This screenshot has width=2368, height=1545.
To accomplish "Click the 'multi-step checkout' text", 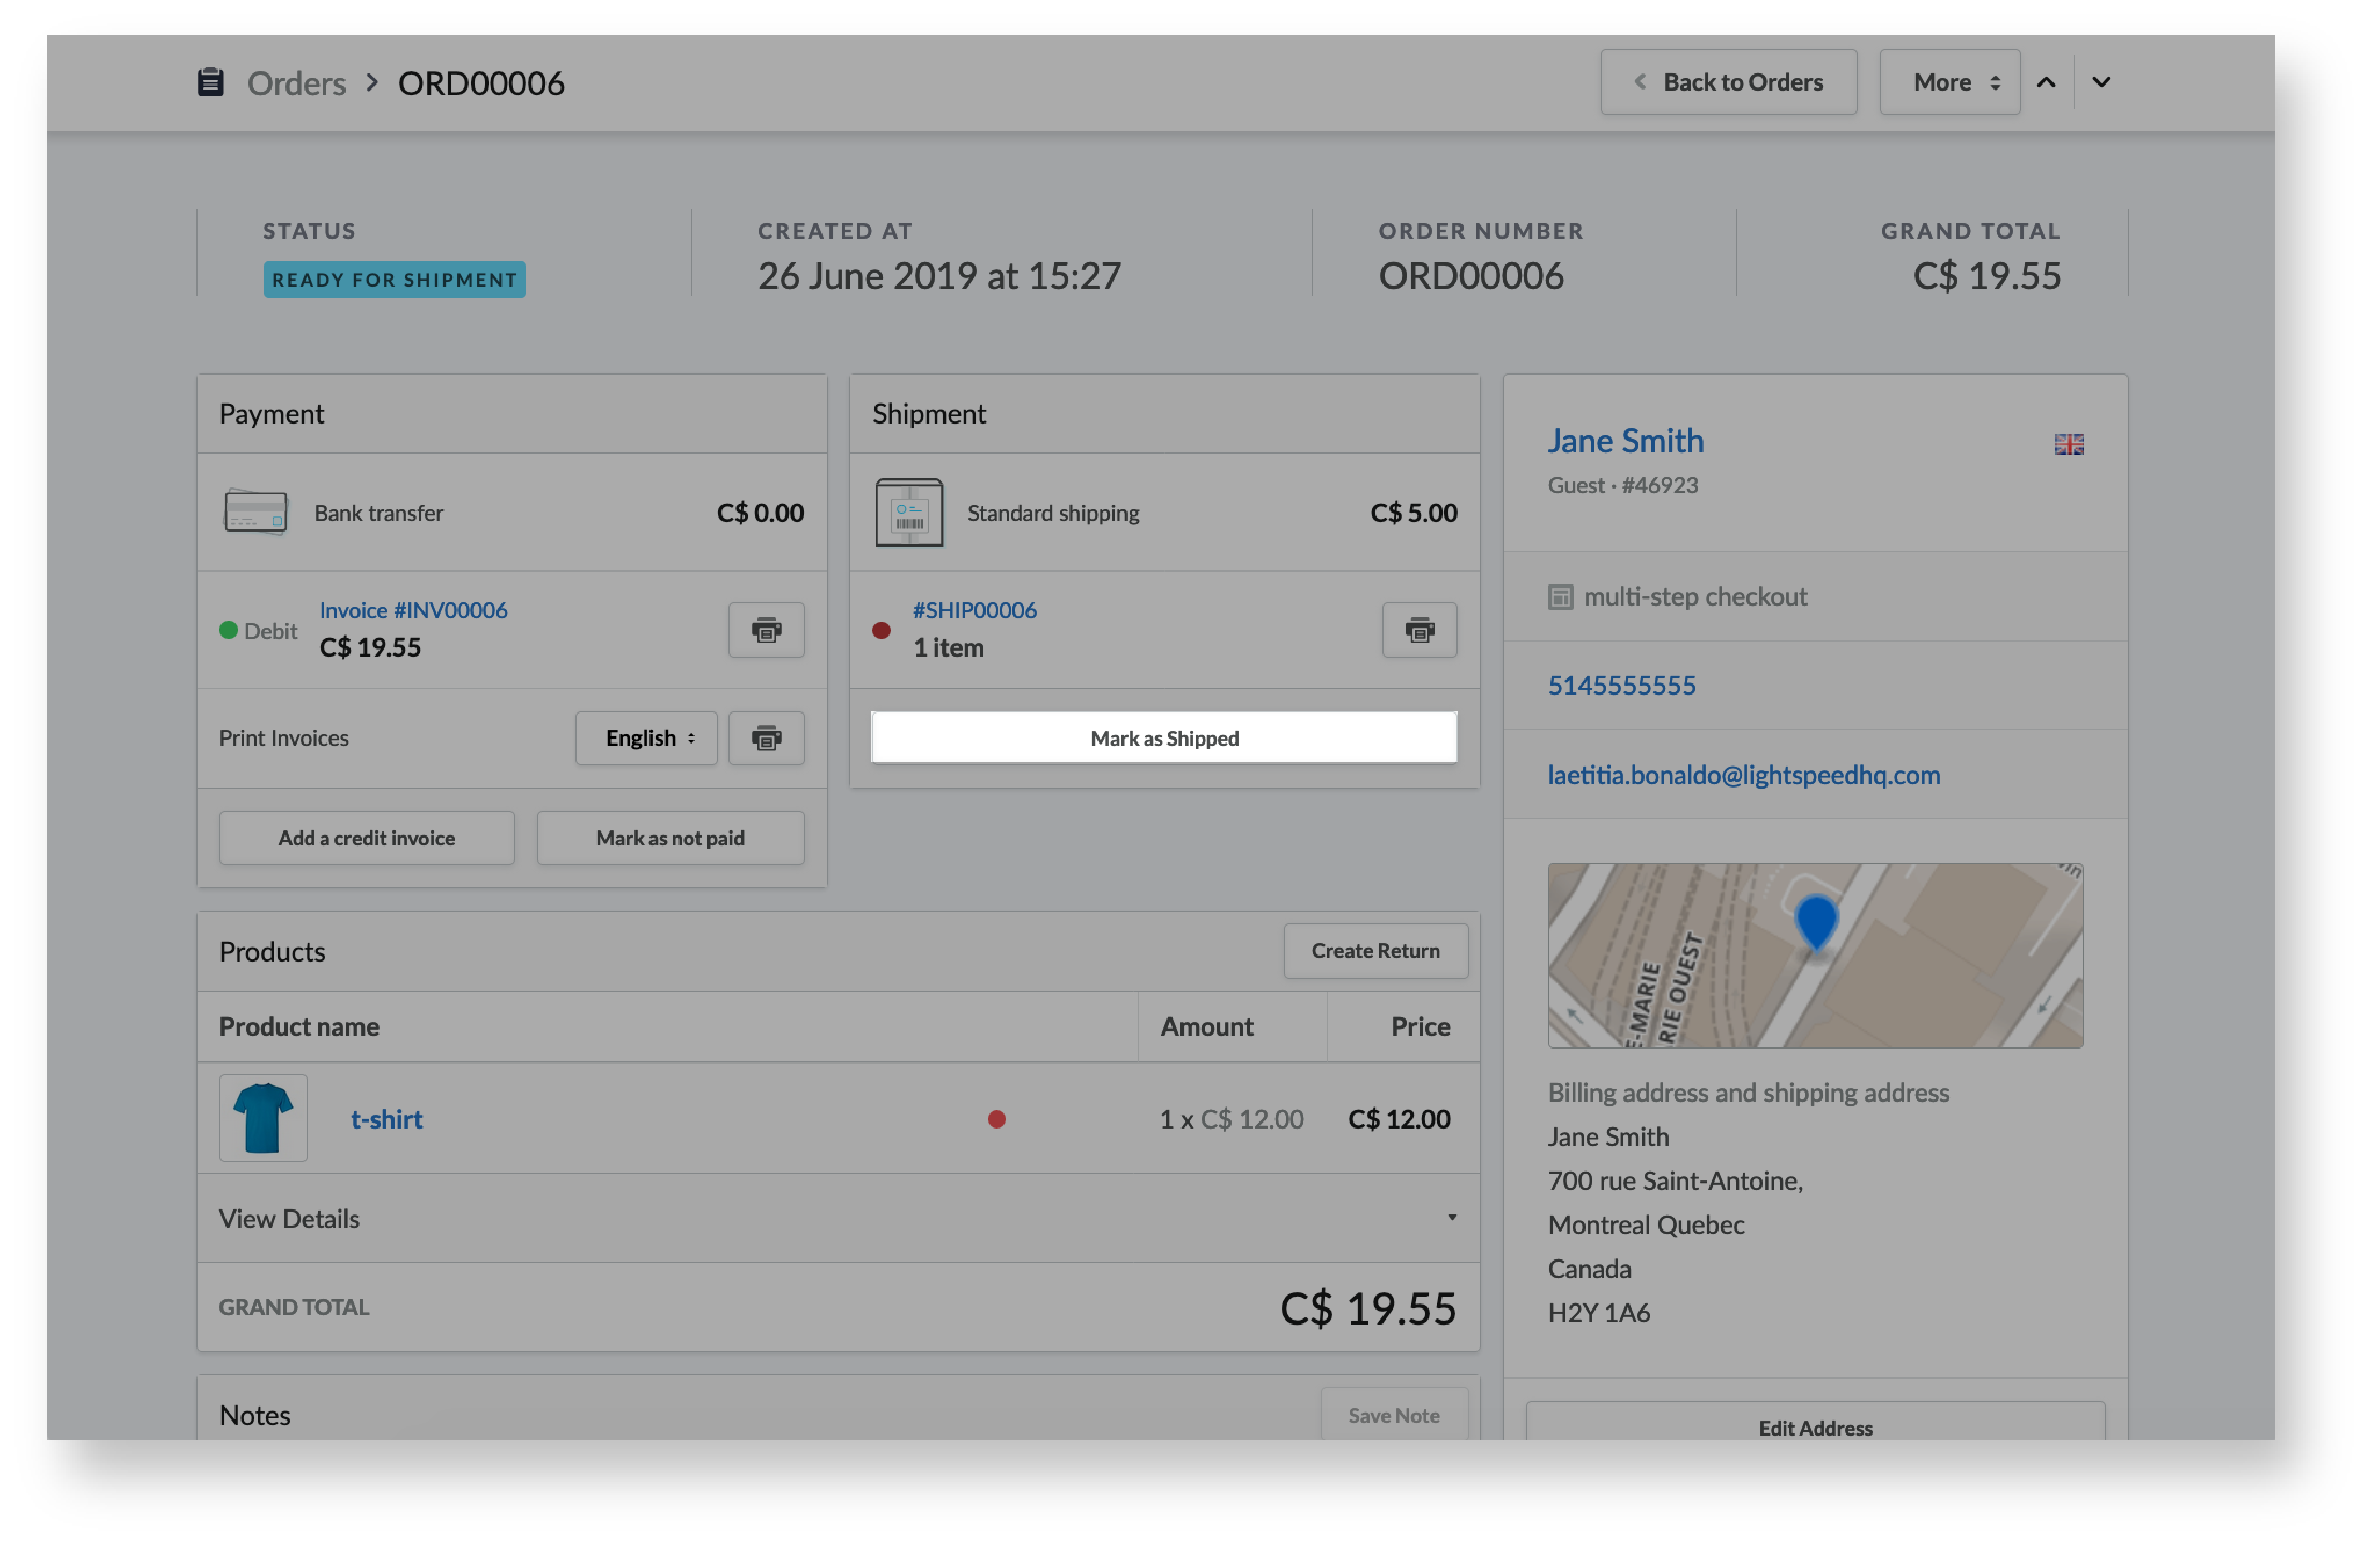I will click(1695, 597).
